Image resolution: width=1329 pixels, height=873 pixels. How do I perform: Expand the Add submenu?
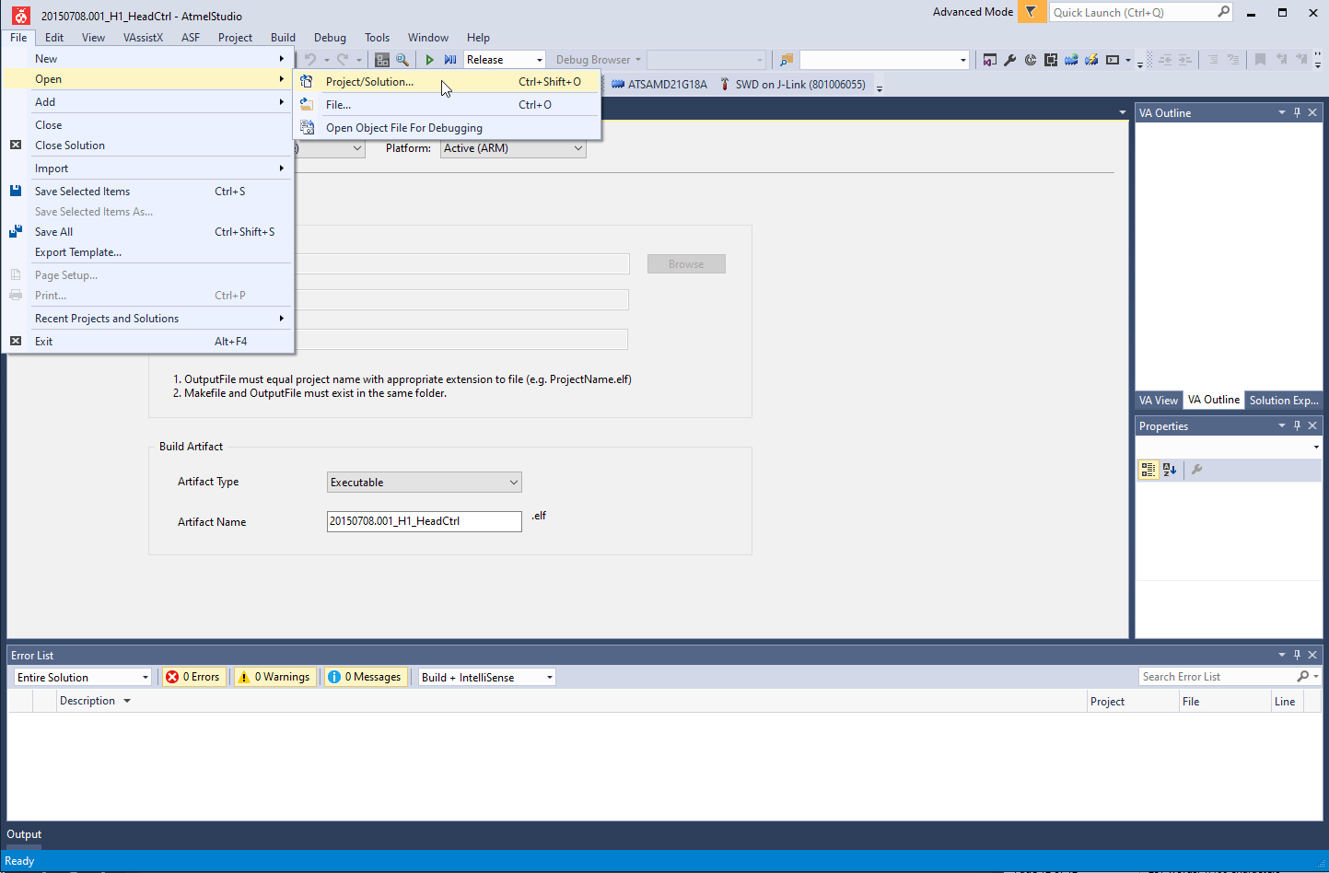tap(147, 102)
